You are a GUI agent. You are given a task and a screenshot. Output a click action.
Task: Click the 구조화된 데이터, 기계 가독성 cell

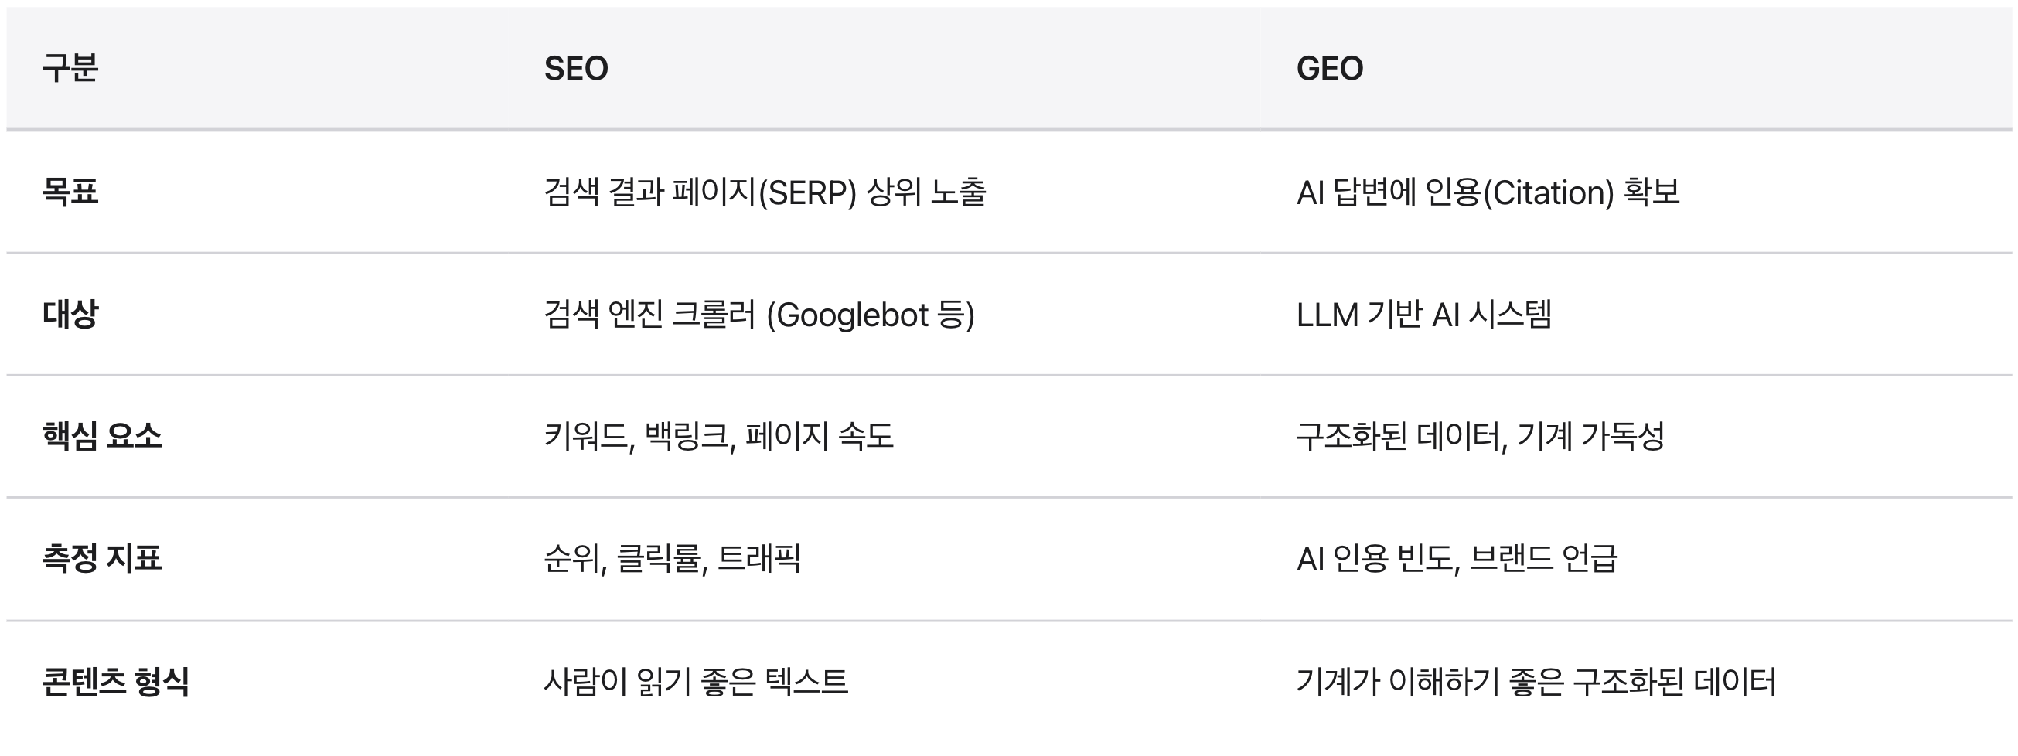point(1480,437)
